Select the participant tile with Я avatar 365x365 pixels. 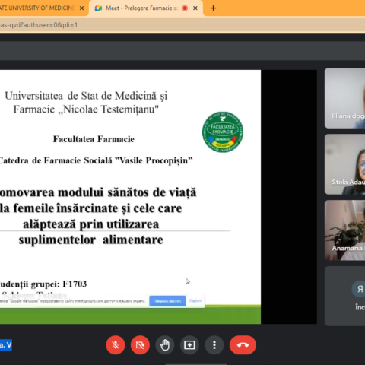[x=344, y=296]
